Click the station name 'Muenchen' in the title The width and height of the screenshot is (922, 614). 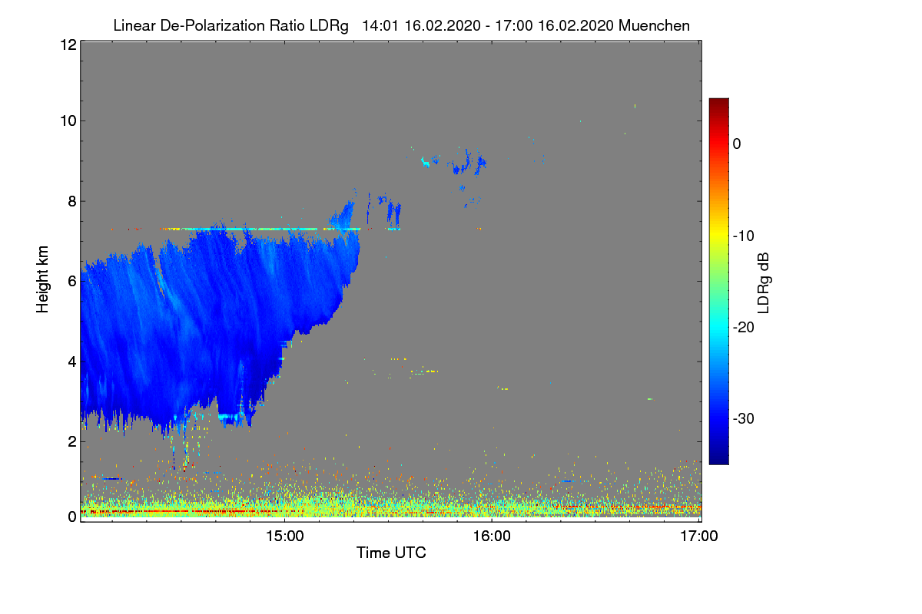654,25
